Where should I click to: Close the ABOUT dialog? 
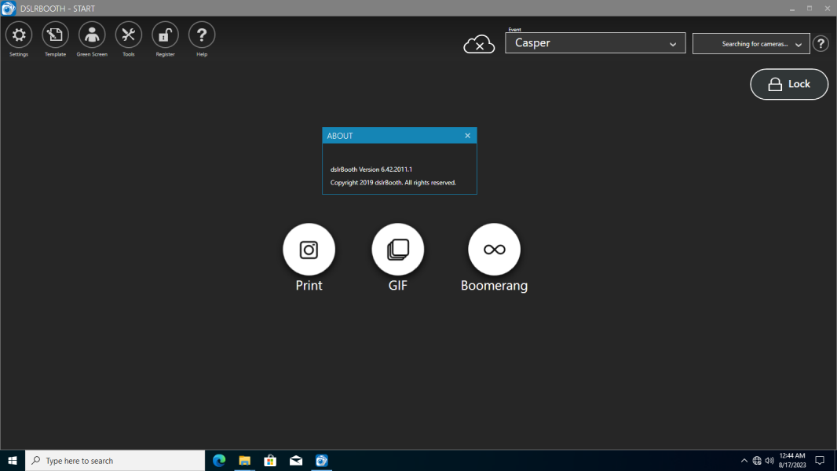tap(468, 136)
